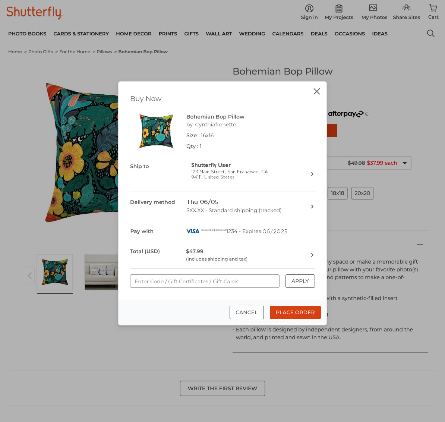This screenshot has height=422, width=445.
Task: Click the gift code entry field
Action: 205,281
